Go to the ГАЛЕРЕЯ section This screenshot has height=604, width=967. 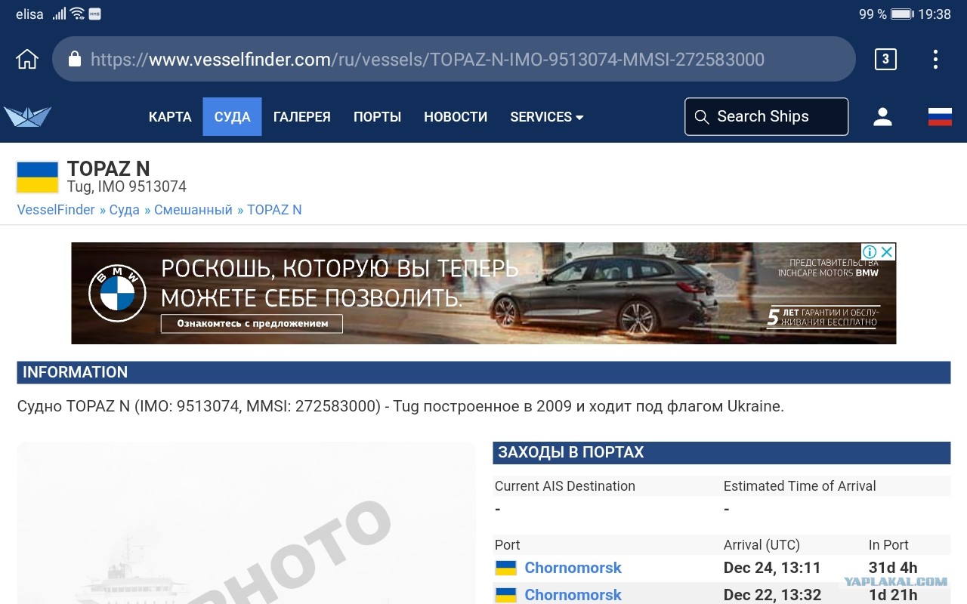click(x=302, y=117)
